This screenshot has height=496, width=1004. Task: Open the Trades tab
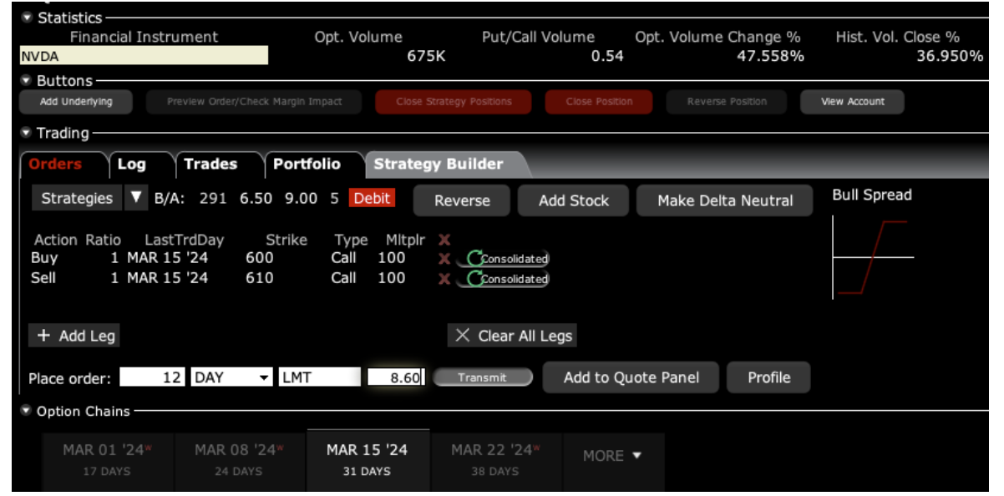[210, 164]
